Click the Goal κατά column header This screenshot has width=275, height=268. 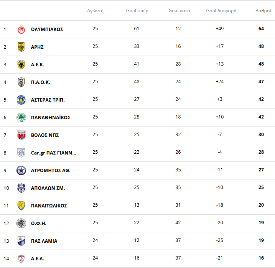(x=179, y=11)
